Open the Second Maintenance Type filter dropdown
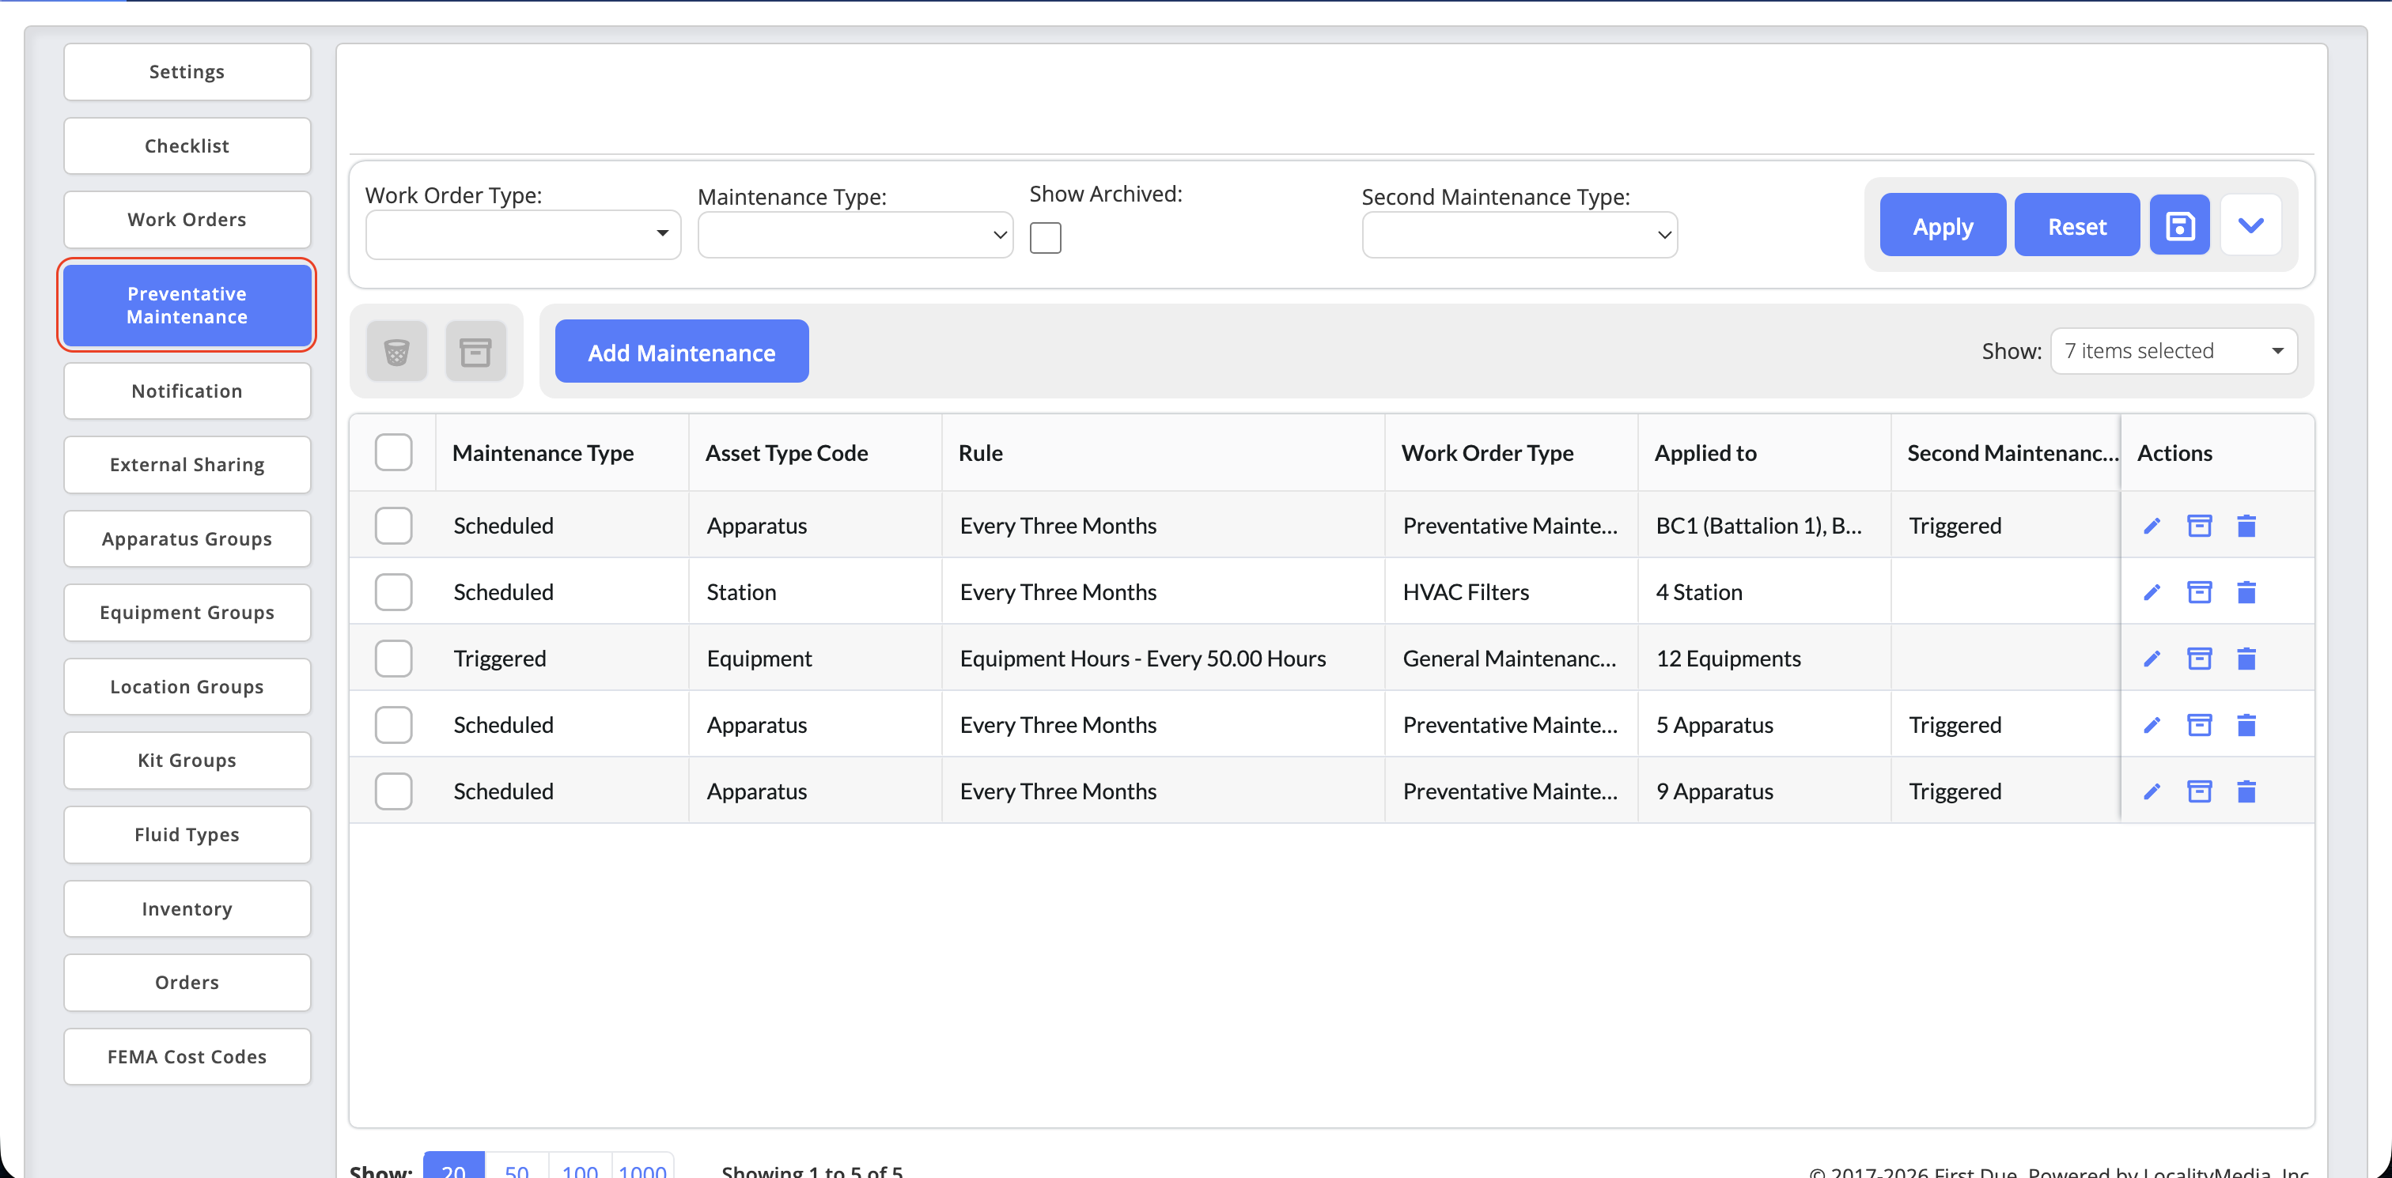 click(x=1520, y=235)
